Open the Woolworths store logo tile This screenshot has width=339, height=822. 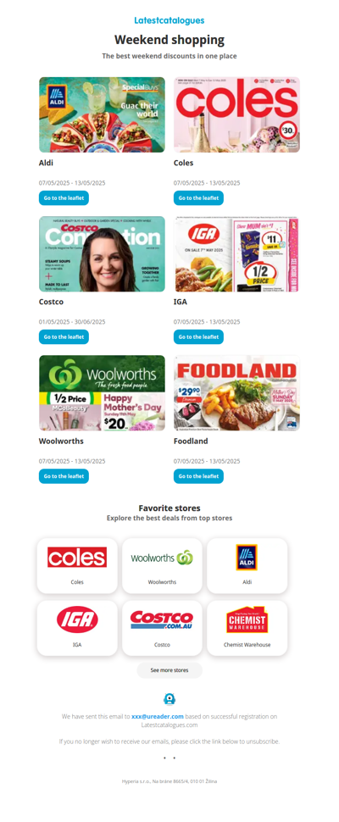(x=162, y=565)
